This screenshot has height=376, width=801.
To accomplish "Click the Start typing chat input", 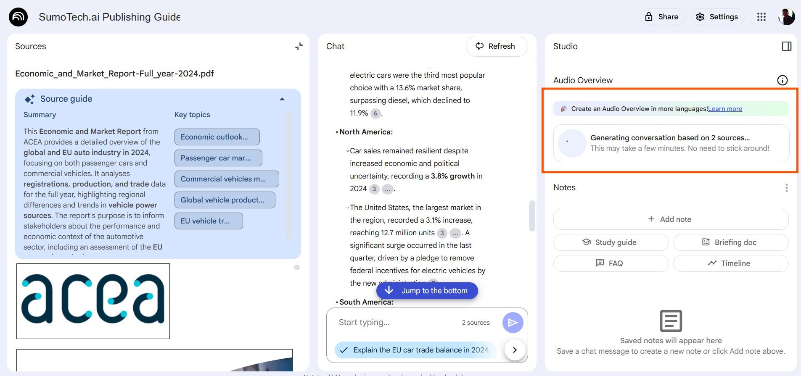I will [x=395, y=322].
